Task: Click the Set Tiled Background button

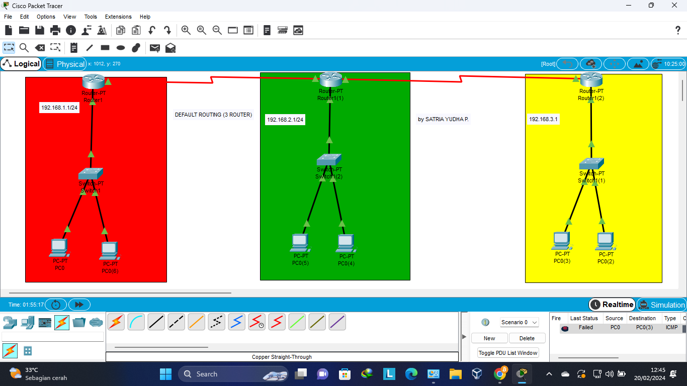Action: (638, 64)
